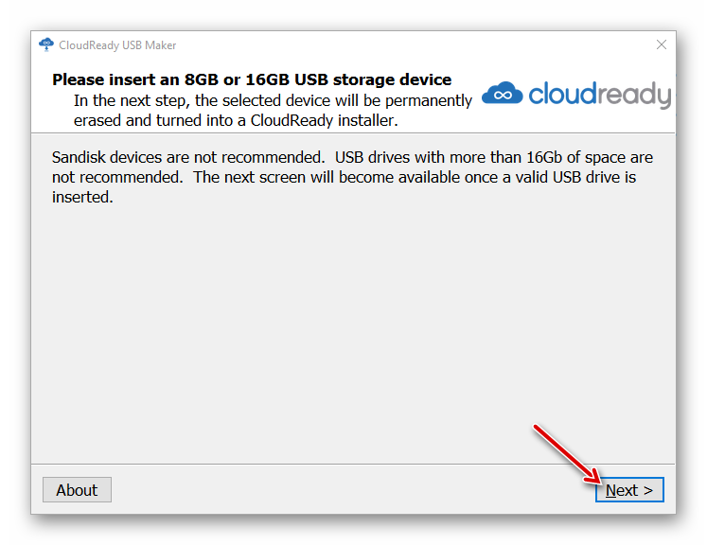Click the word "inserted." in the message
This screenshot has height=545, width=707.
point(82,198)
